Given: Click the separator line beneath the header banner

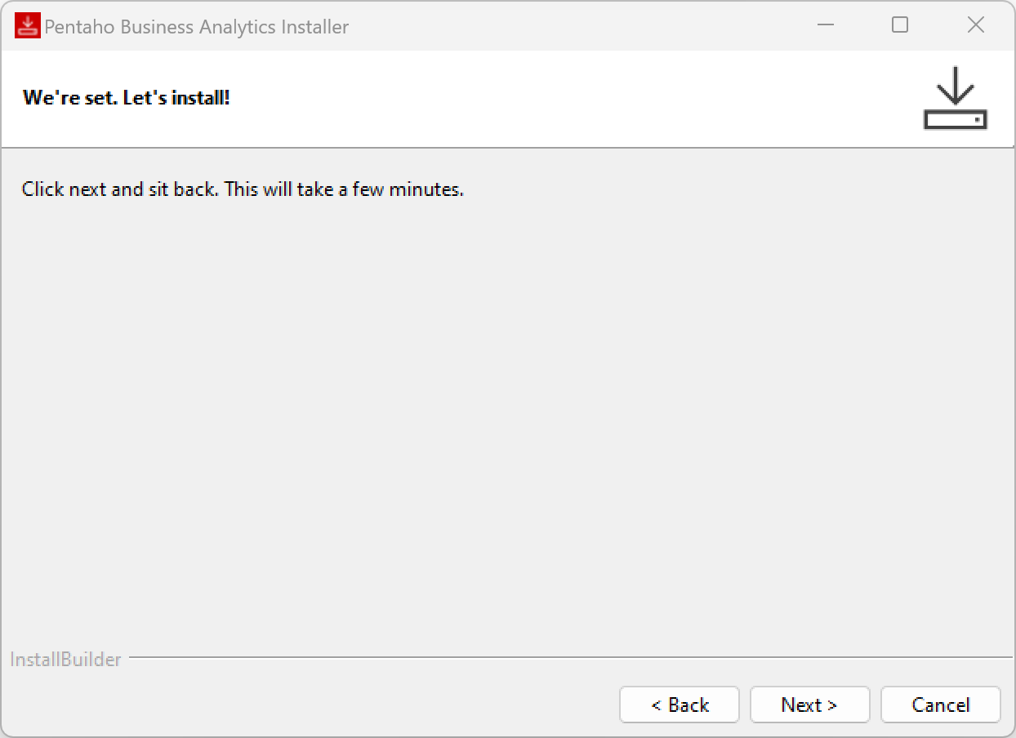Looking at the screenshot, I should coord(506,148).
